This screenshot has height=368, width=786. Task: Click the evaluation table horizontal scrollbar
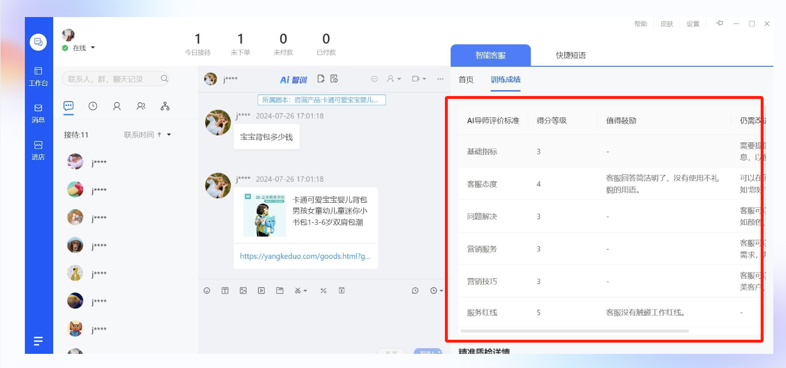575,331
